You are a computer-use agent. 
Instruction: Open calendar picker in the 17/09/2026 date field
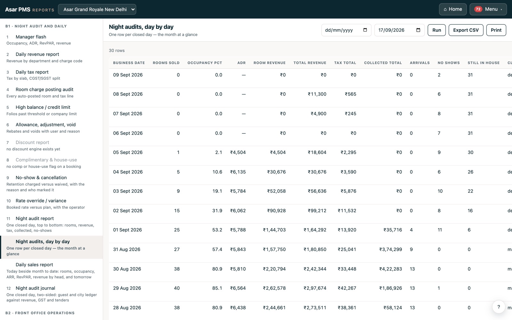(418, 30)
